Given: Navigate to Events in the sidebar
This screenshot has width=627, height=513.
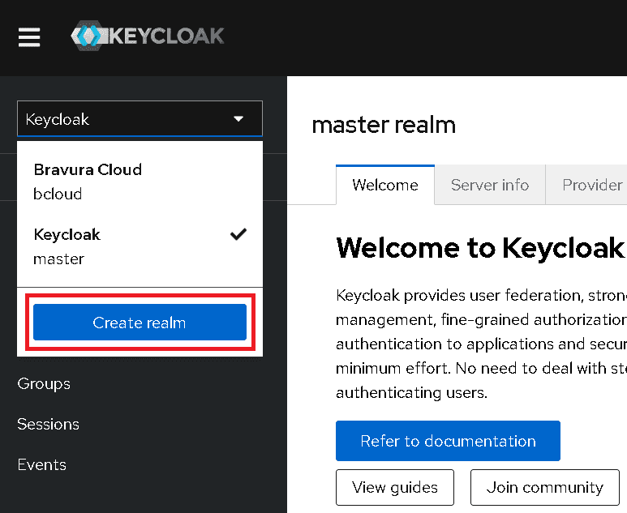Looking at the screenshot, I should pos(41,464).
